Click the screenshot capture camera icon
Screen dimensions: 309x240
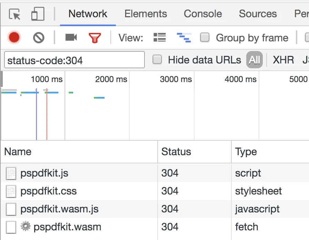pos(71,38)
